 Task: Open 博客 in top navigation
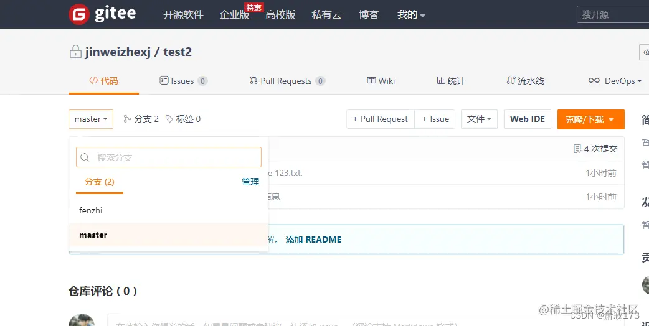click(x=369, y=15)
